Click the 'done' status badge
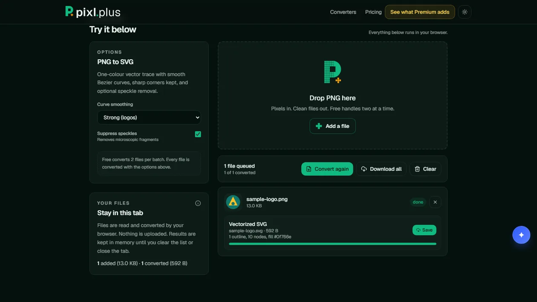The image size is (537, 302). tap(418, 202)
